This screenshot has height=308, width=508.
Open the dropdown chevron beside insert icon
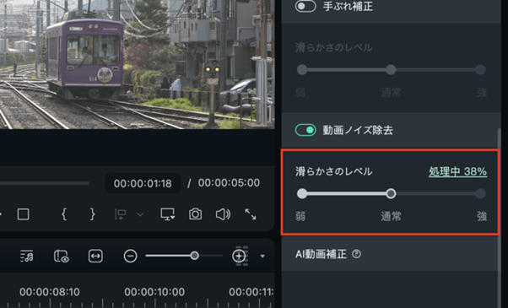pyautogui.click(x=140, y=214)
